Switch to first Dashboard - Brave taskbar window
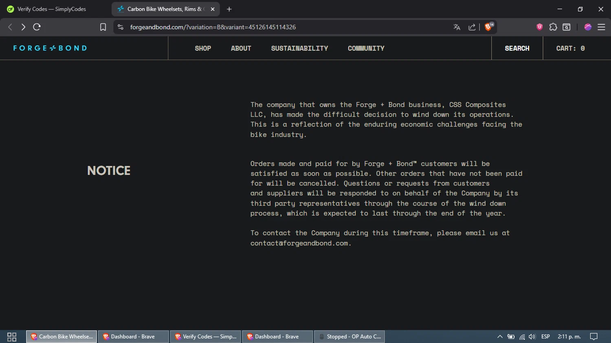This screenshot has height=343, width=611. click(x=133, y=336)
